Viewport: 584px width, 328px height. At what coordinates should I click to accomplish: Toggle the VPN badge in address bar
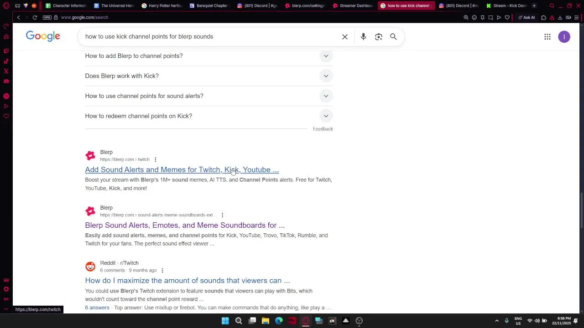click(x=47, y=17)
